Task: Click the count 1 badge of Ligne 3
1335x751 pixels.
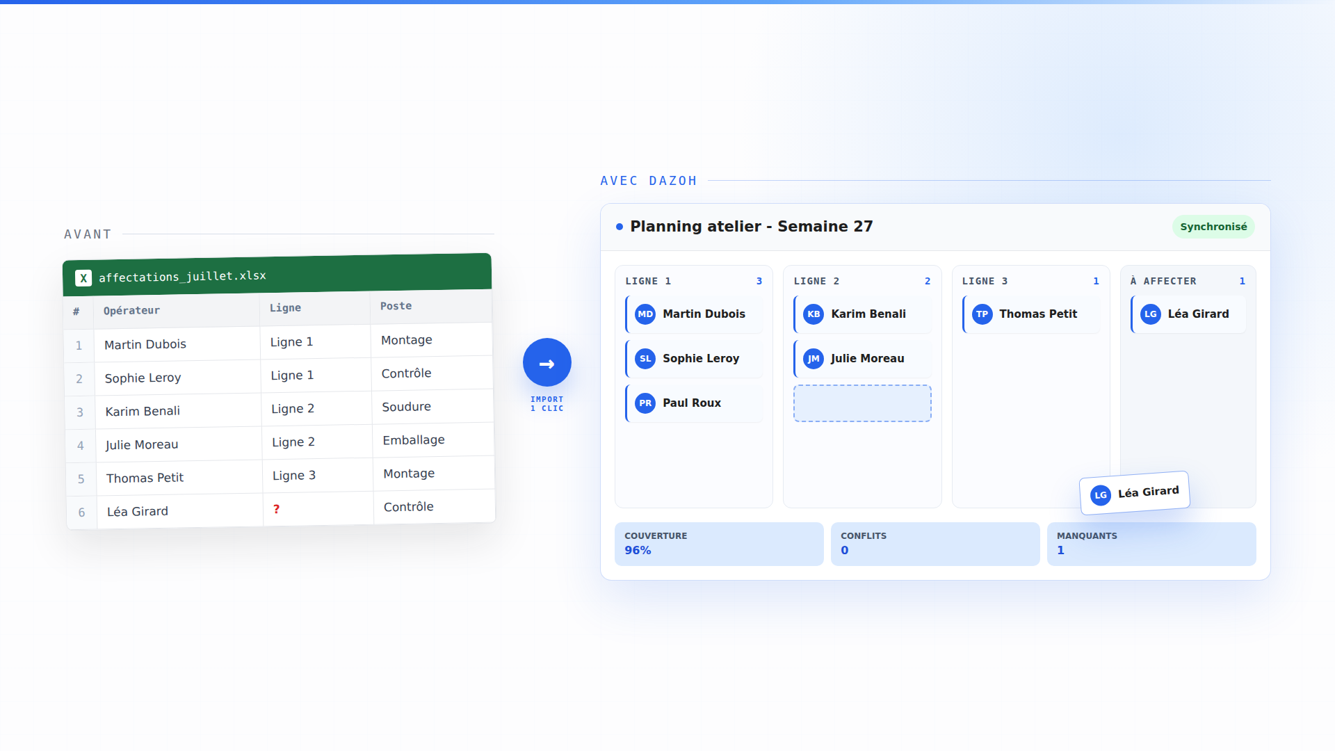Action: pyautogui.click(x=1096, y=281)
